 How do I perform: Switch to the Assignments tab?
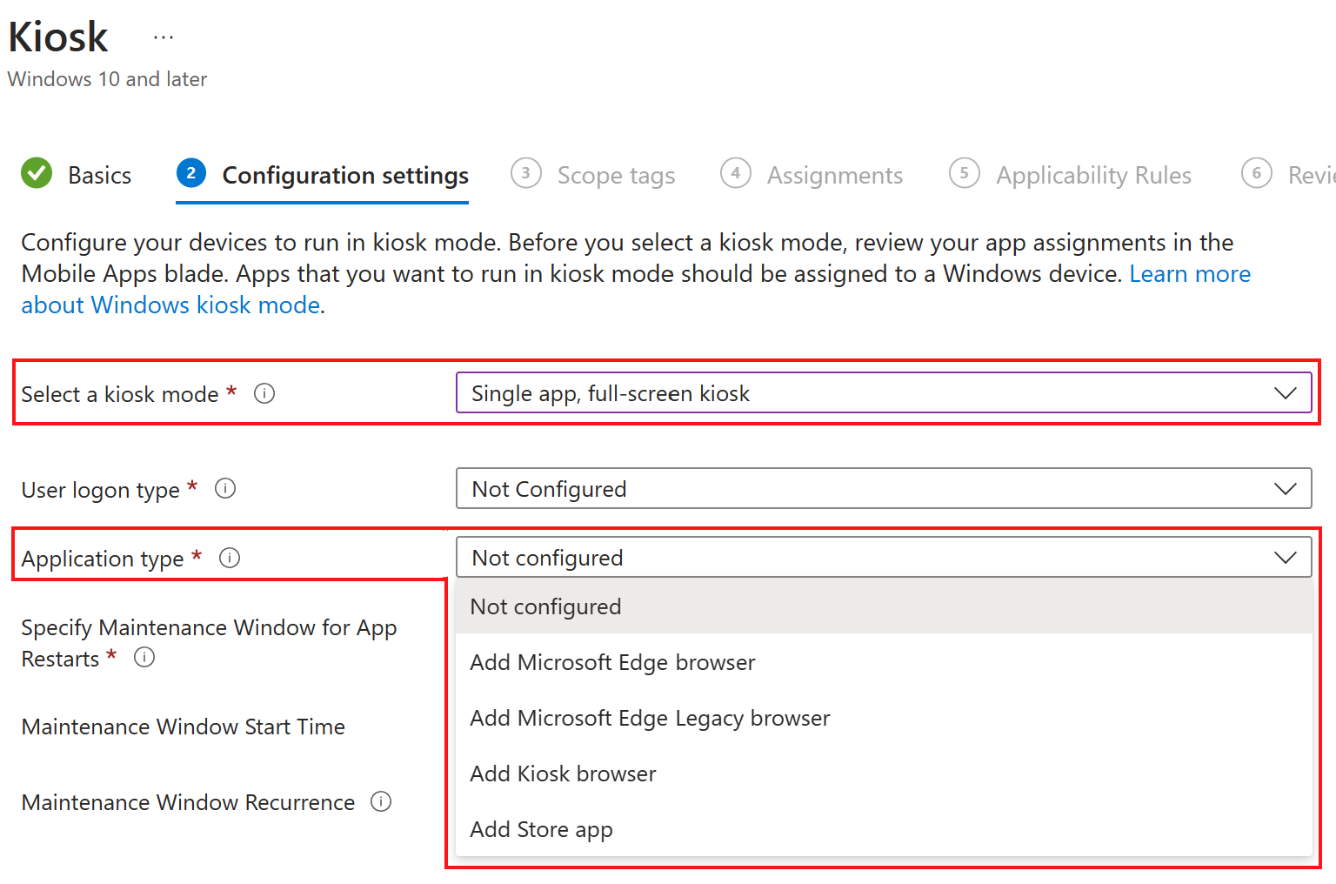pos(834,176)
